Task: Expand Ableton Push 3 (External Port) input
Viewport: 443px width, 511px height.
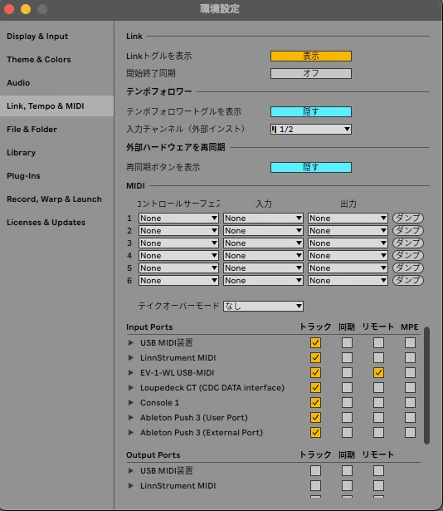Action: point(131,433)
